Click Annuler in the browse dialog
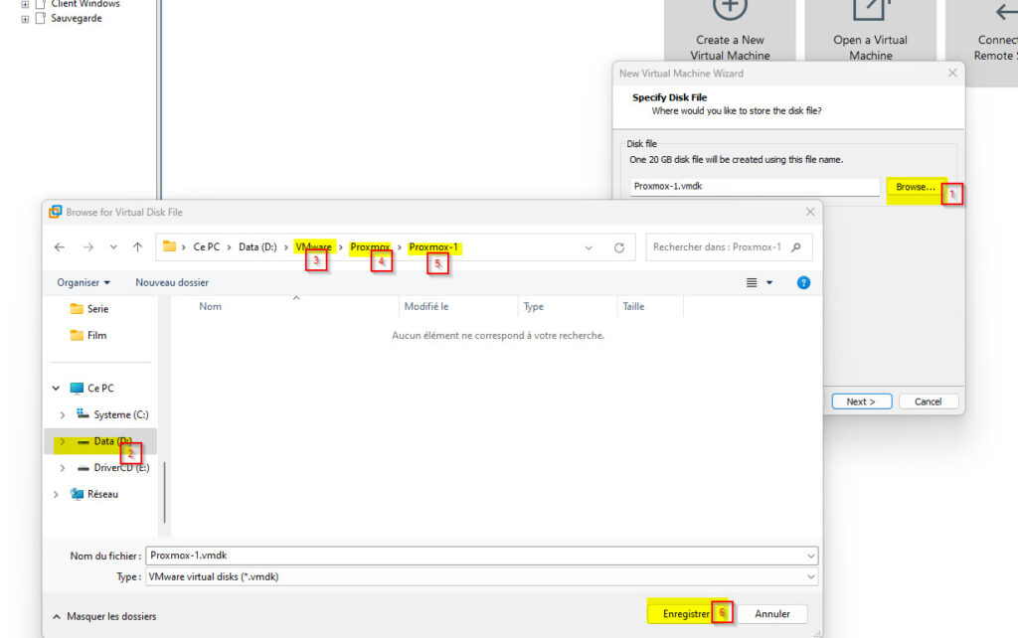1018x638 pixels. click(x=771, y=614)
